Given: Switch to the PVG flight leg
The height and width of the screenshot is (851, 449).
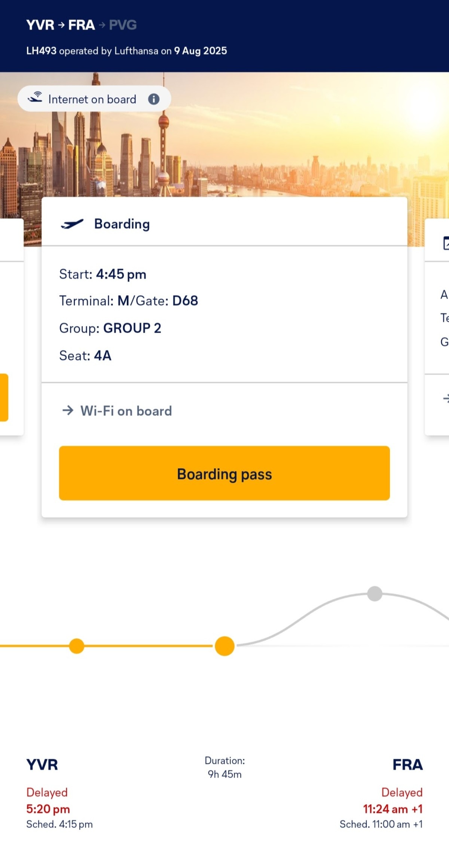Looking at the screenshot, I should tap(123, 25).
